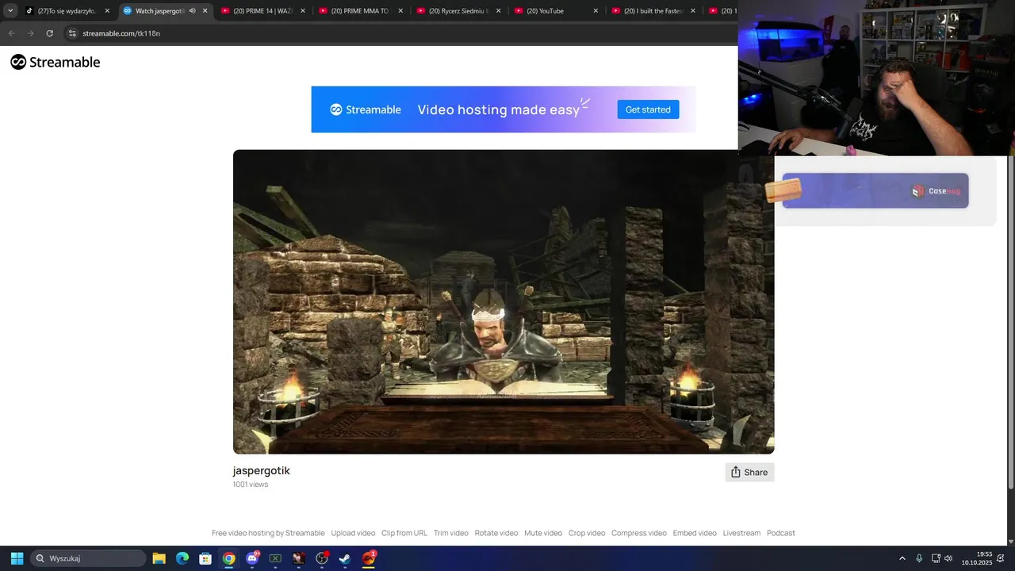
Task: Open the game icon next to Xbox in taskbar
Action: pos(298,558)
